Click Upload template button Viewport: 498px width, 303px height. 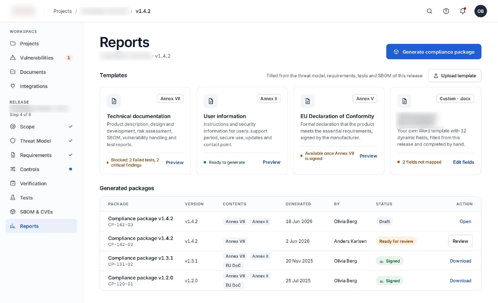pyautogui.click(x=454, y=75)
